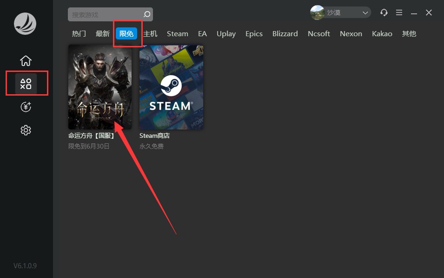
Task: Open the Ncsoft category tab
Action: (319, 34)
